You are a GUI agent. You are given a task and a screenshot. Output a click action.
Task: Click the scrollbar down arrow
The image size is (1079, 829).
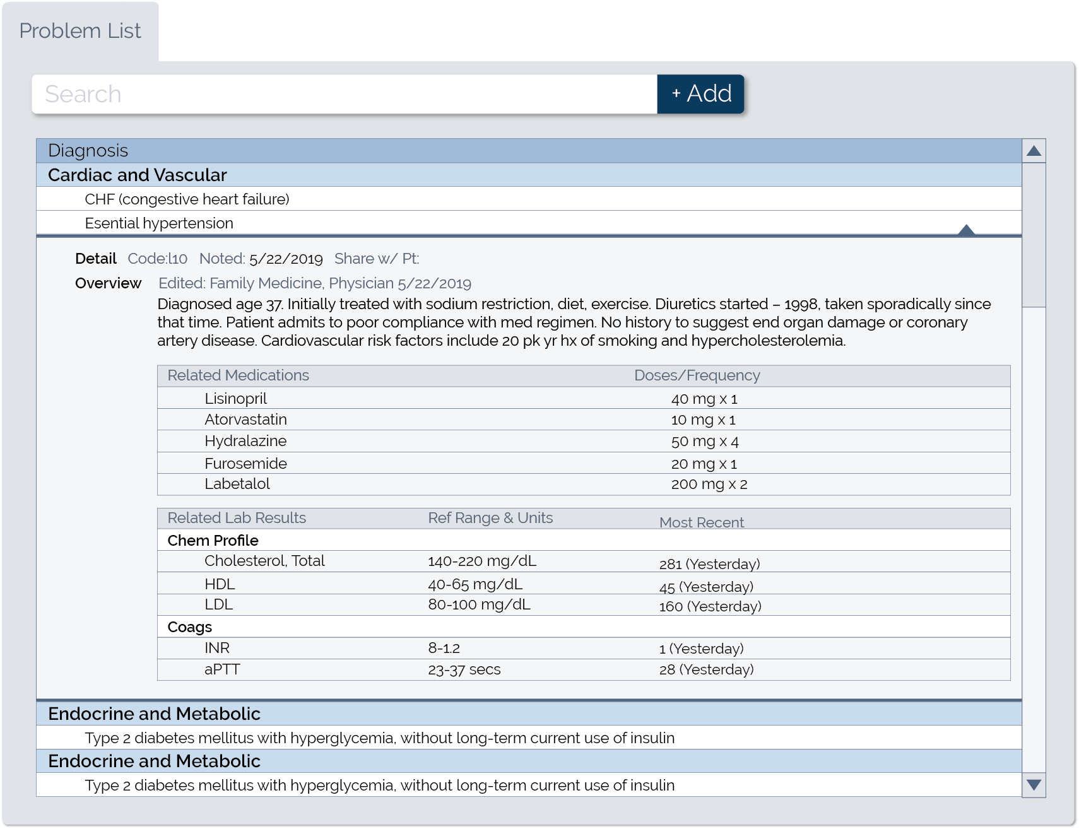(x=1032, y=785)
